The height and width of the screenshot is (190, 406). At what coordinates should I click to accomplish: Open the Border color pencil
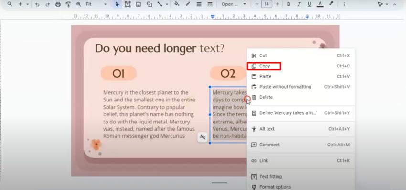click(188, 4)
